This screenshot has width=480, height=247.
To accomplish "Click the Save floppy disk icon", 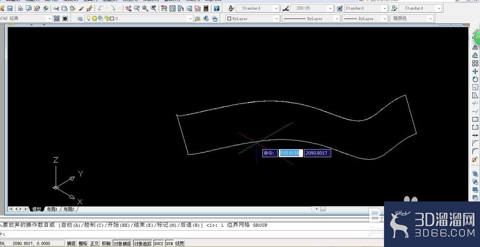I will coord(10,8).
